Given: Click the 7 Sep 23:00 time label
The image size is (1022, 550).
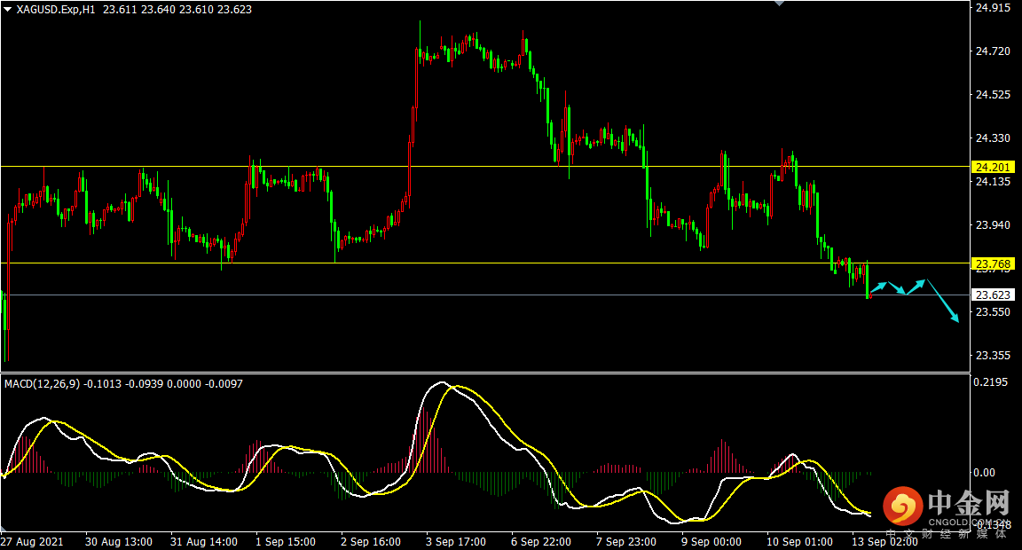Looking at the screenshot, I should click(x=626, y=541).
